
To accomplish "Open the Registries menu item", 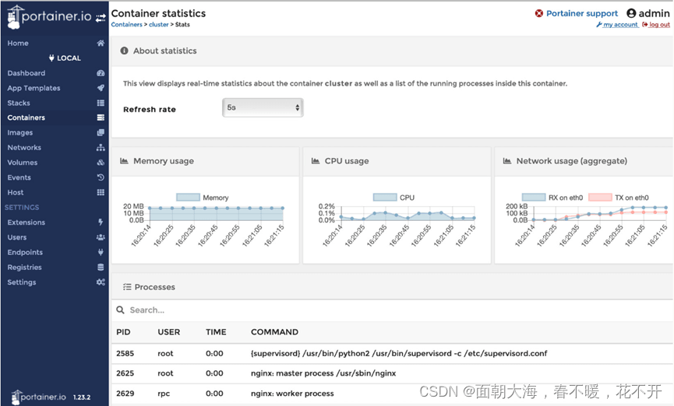I will pyautogui.click(x=24, y=268).
